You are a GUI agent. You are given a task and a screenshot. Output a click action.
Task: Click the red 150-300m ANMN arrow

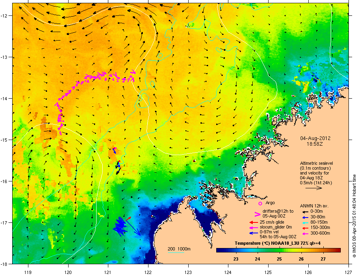(x=305, y=228)
